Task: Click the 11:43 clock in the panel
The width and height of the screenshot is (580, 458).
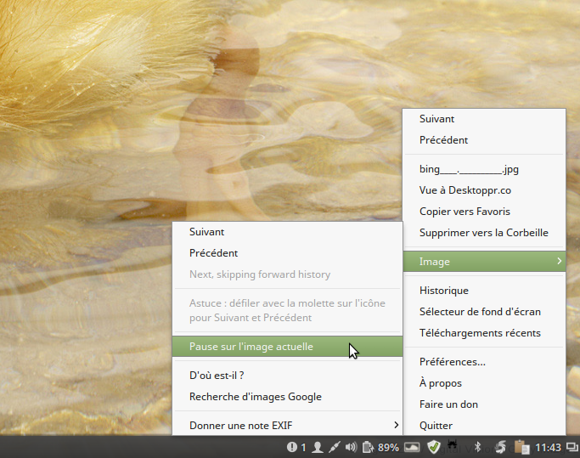Action: click(549, 447)
